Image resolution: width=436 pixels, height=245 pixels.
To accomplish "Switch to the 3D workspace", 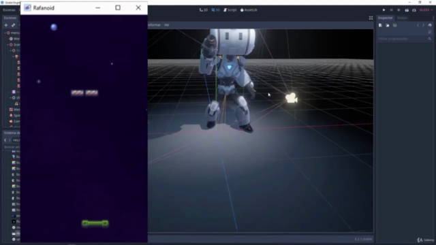I will pos(215,10).
